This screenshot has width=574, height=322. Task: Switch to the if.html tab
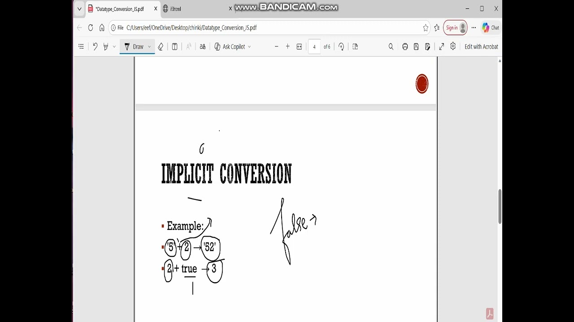pos(175,9)
